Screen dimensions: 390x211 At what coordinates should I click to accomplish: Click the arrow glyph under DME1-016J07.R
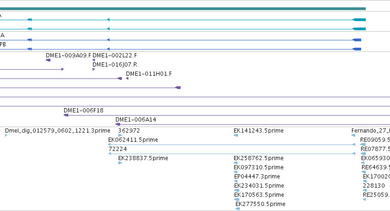point(94,69)
